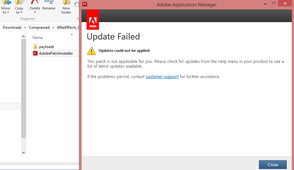Image resolution: width=294 pixels, height=170 pixels.
Task: Click the AdobePatchInstaller red file icon
Action: [35, 53]
